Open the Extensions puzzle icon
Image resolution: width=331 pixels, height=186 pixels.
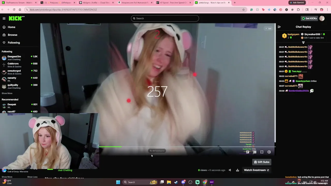(298, 10)
